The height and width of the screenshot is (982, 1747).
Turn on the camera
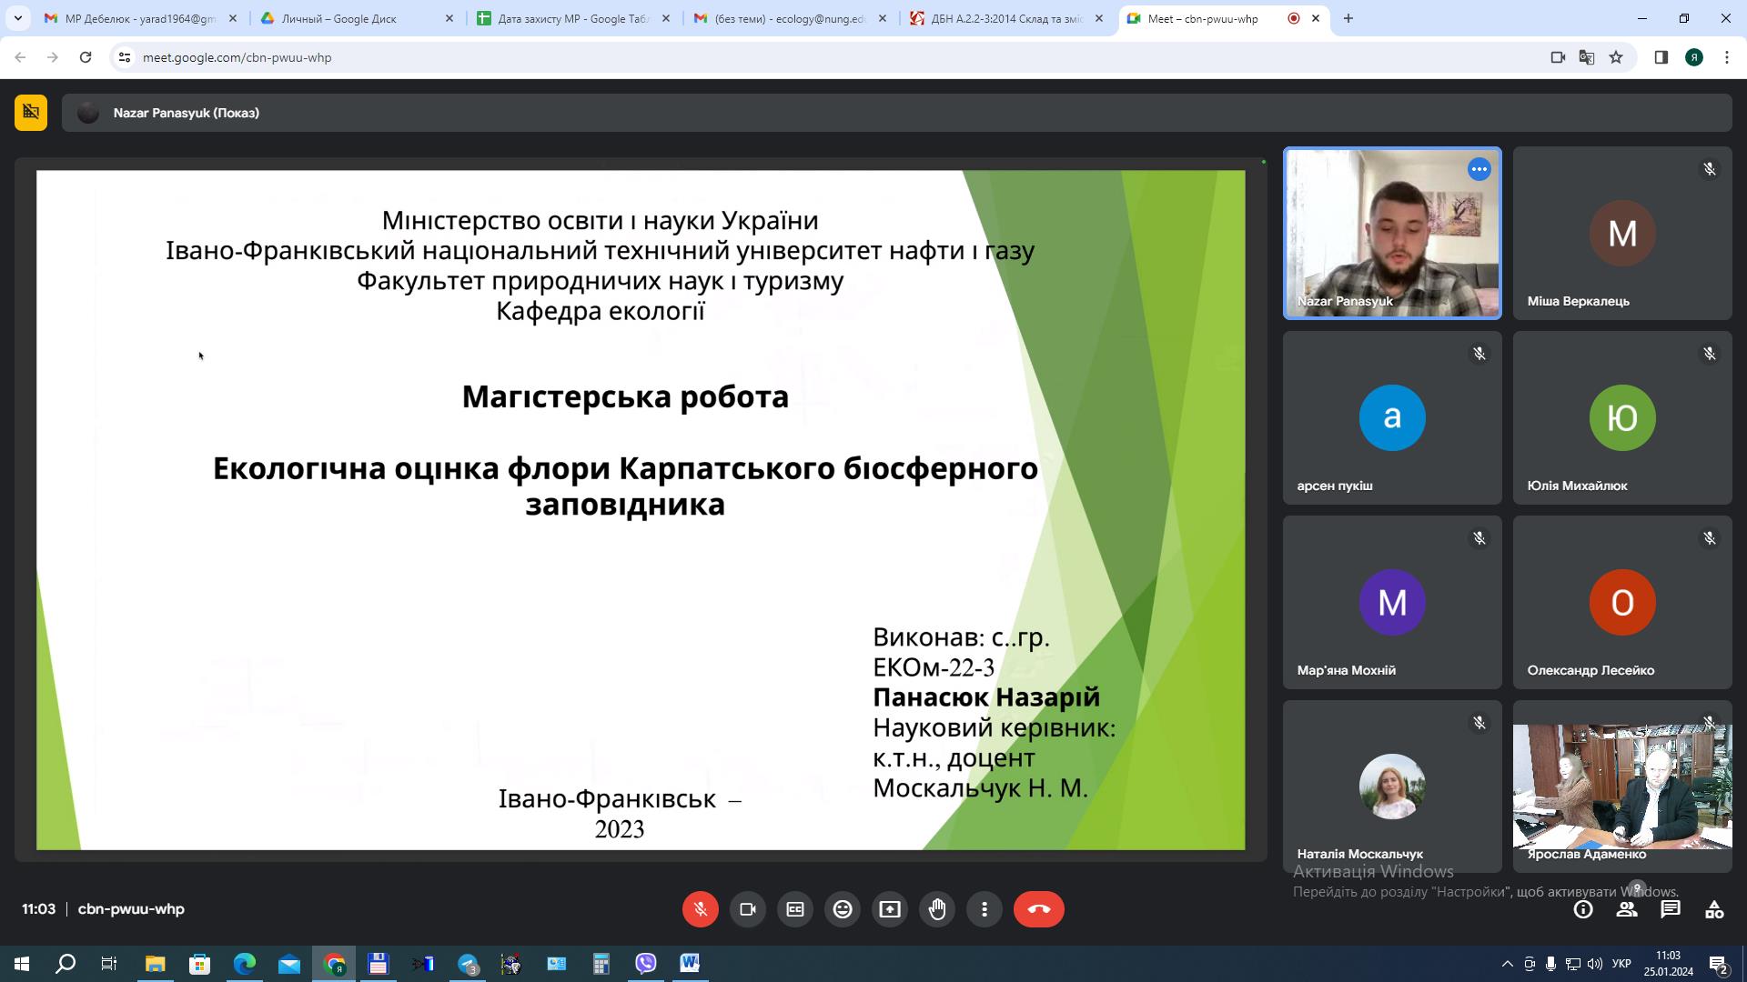pos(747,908)
